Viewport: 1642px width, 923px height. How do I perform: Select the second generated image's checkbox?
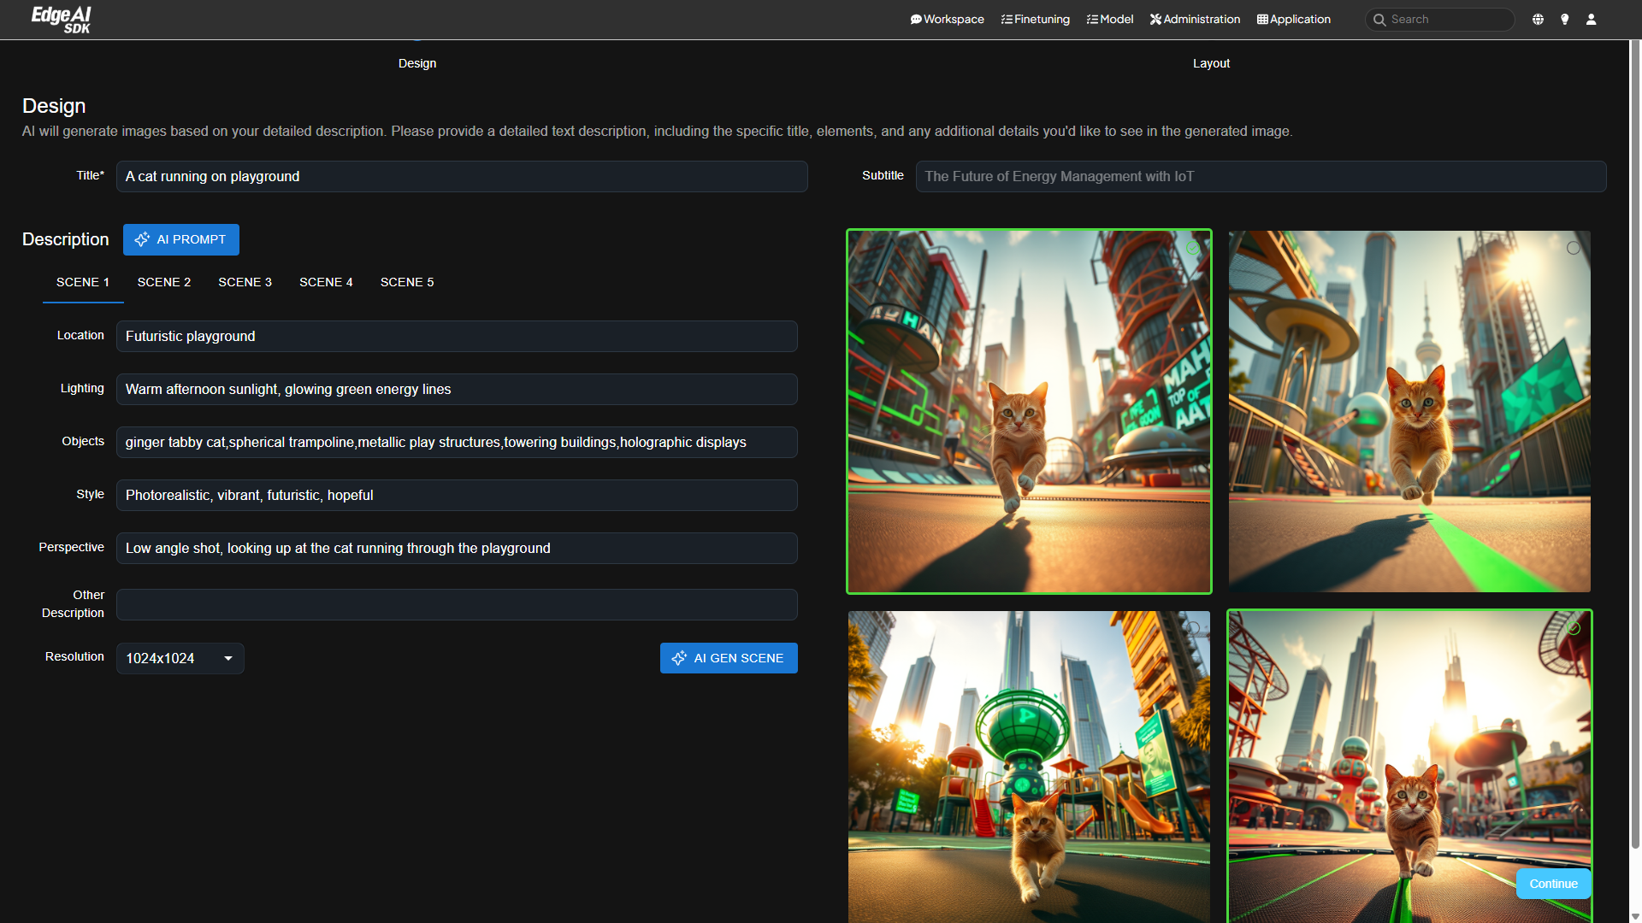coord(1573,248)
